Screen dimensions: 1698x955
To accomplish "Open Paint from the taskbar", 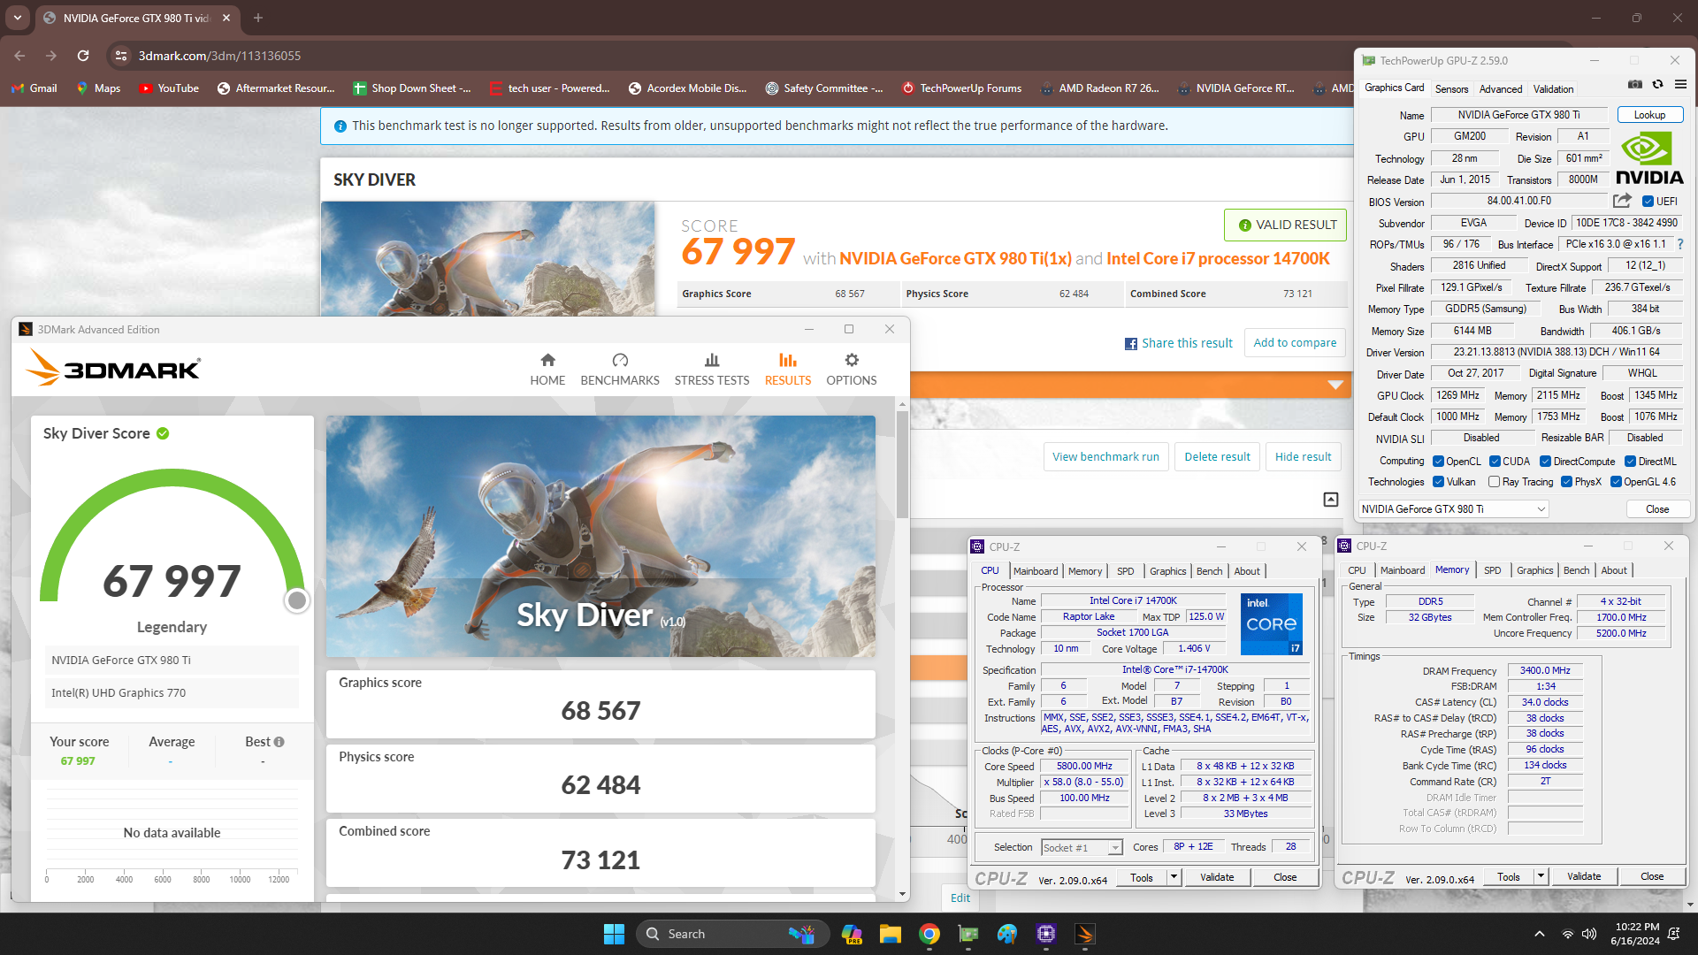I will tap(1007, 934).
